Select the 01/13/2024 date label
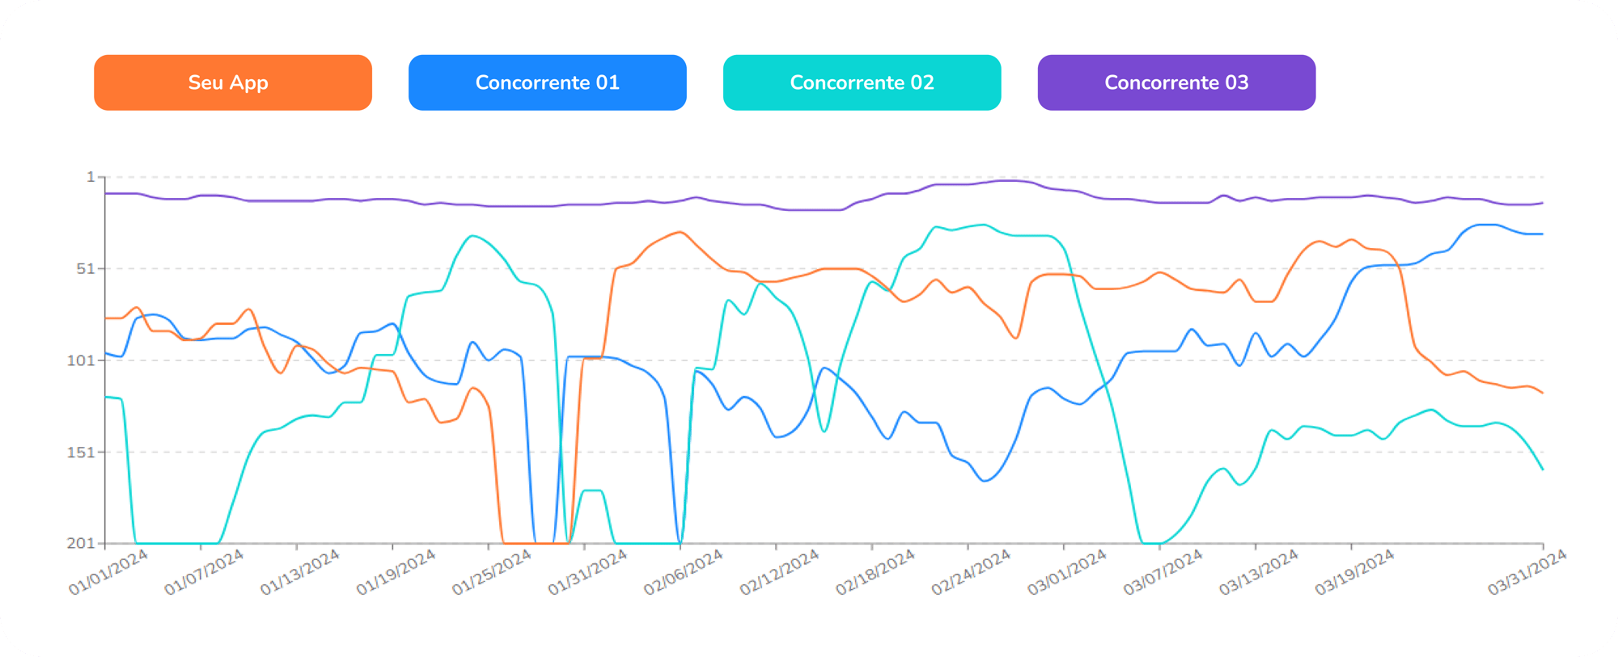 coord(300,572)
